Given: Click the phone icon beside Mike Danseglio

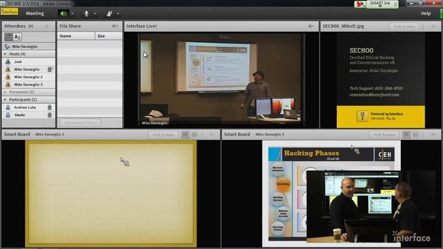Looking at the screenshot, I should [7, 46].
